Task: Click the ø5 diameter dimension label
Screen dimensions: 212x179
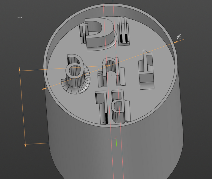Action: pyautogui.click(x=179, y=37)
